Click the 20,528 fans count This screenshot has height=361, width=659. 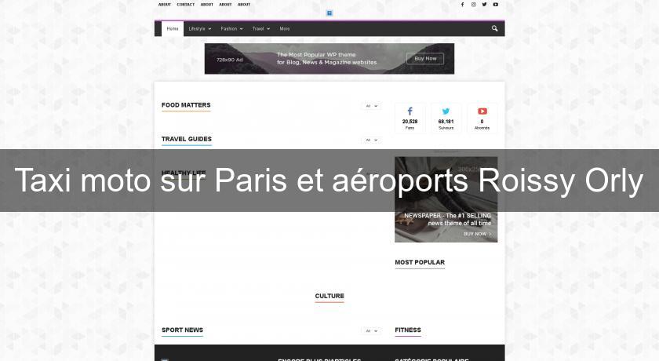tap(410, 122)
